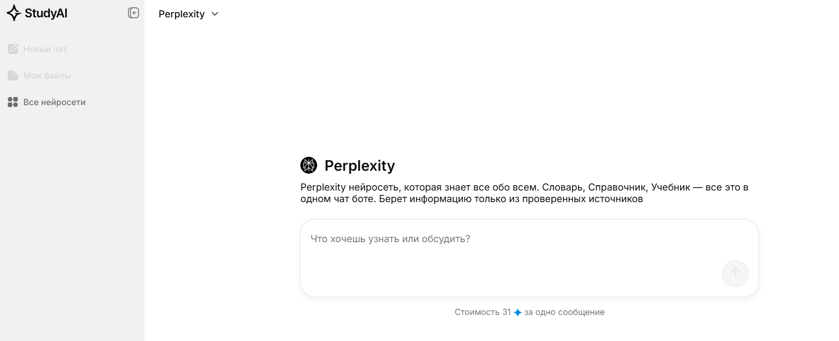The height and width of the screenshot is (341, 839).
Task: Click the Perplexity heading text
Action: coord(360,165)
